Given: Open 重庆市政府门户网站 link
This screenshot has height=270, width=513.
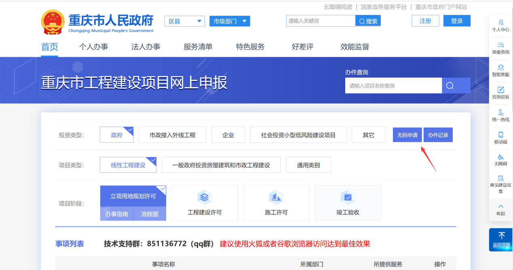Looking at the screenshot, I should (x=441, y=7).
